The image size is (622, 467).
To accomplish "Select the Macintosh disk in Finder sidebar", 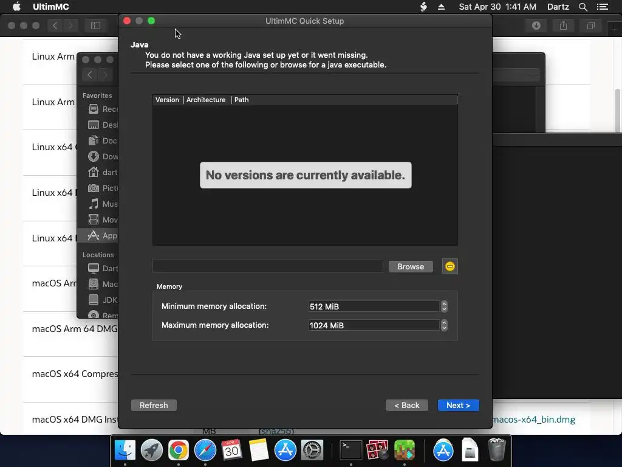I will pos(102,284).
